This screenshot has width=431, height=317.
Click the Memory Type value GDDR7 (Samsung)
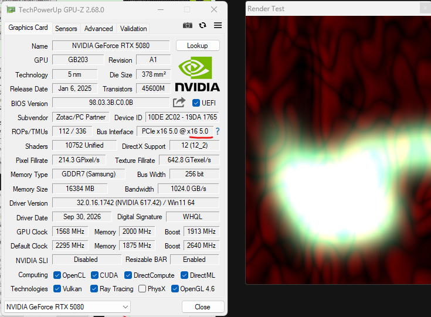pos(89,174)
